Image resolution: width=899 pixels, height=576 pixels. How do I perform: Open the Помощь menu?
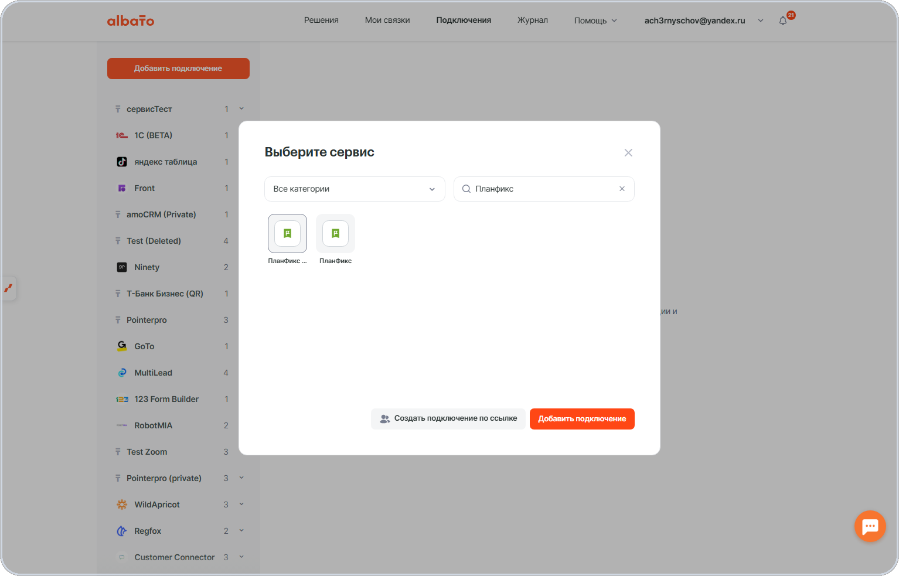(595, 21)
